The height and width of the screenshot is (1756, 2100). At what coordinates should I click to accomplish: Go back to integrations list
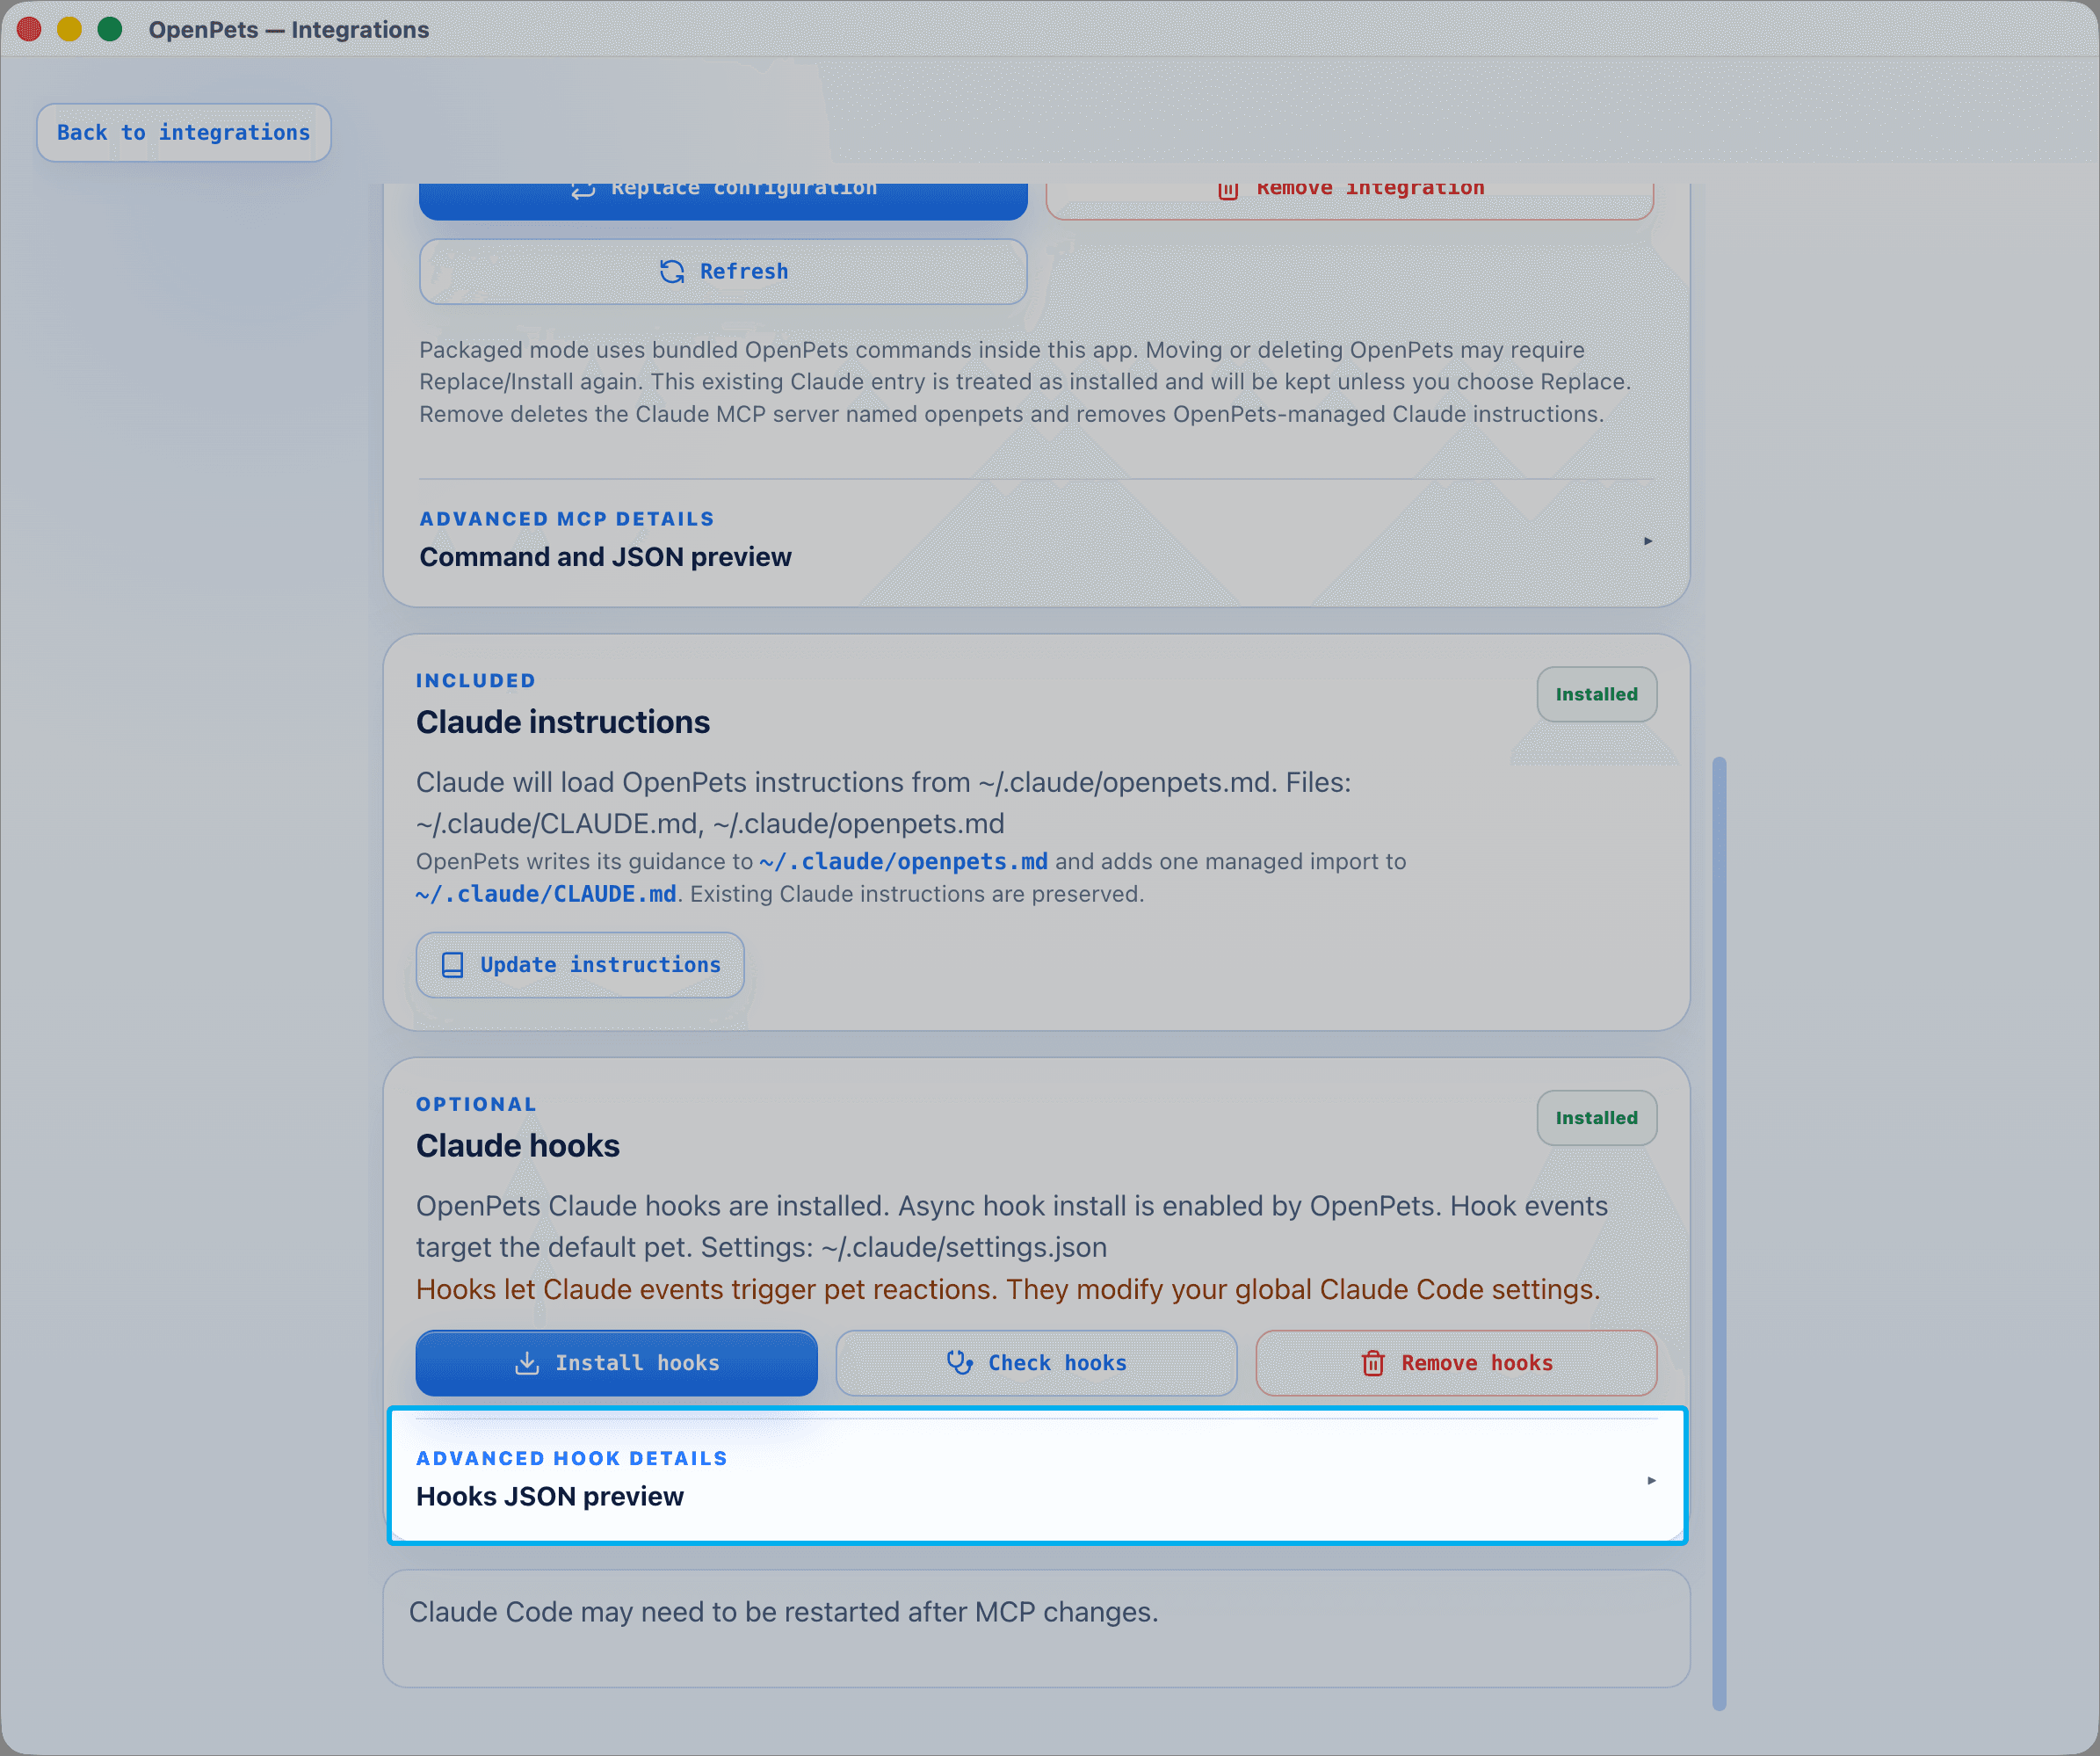(183, 132)
